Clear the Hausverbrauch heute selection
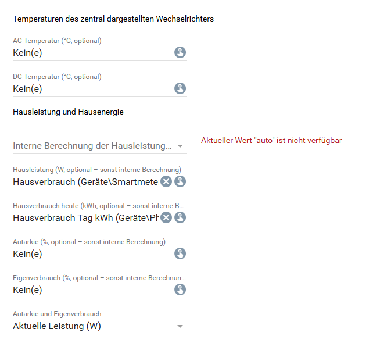380x361 pixels. click(x=166, y=217)
